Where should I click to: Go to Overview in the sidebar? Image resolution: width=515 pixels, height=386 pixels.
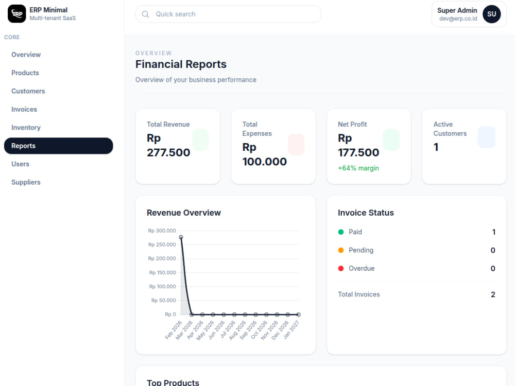(x=59, y=55)
